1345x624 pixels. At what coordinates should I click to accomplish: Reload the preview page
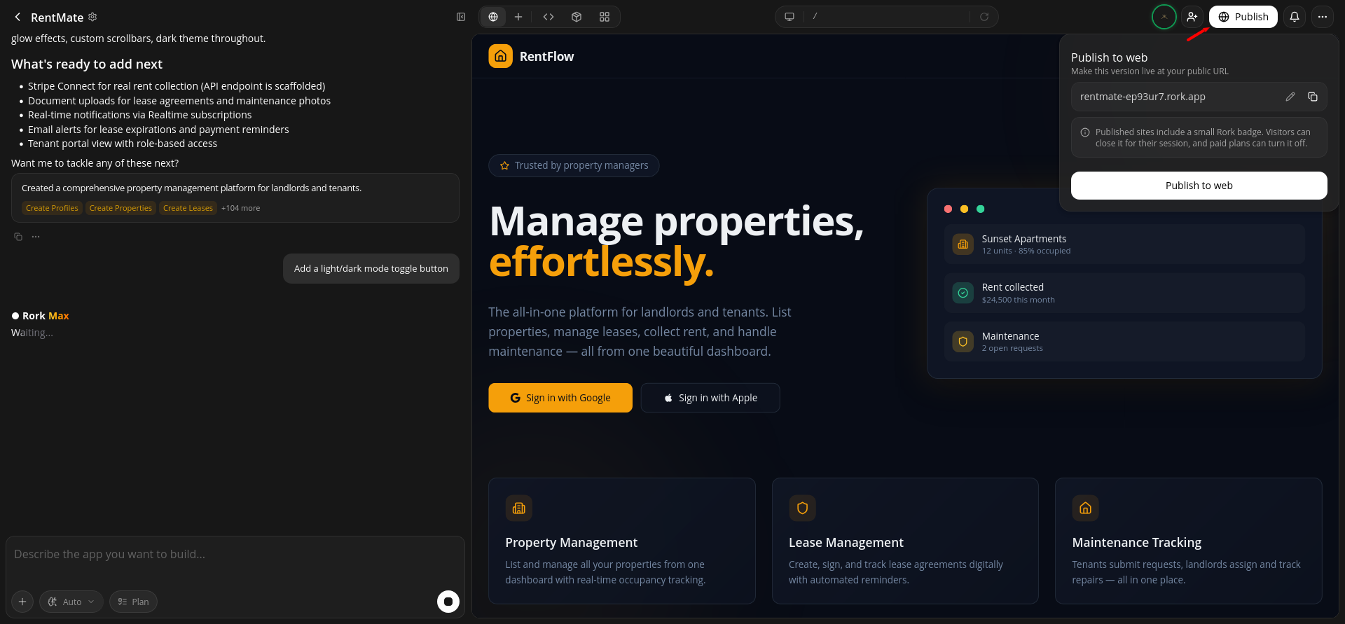(x=984, y=17)
